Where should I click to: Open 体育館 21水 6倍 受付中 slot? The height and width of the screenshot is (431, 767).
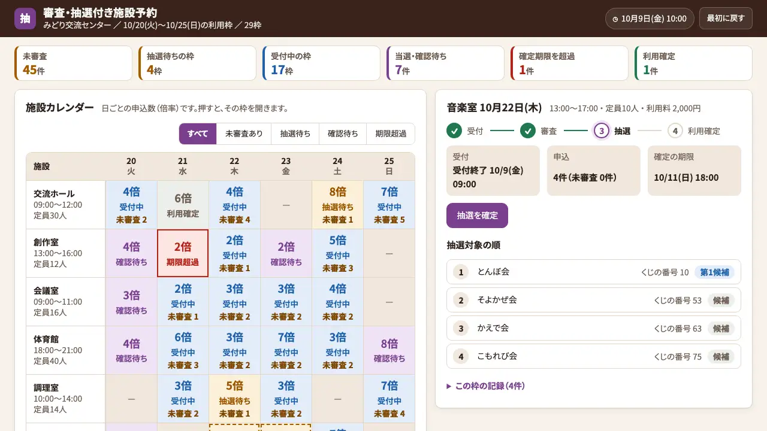[183, 350]
